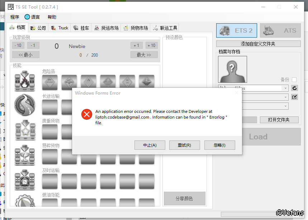Switch game to ATS

tap(280, 30)
